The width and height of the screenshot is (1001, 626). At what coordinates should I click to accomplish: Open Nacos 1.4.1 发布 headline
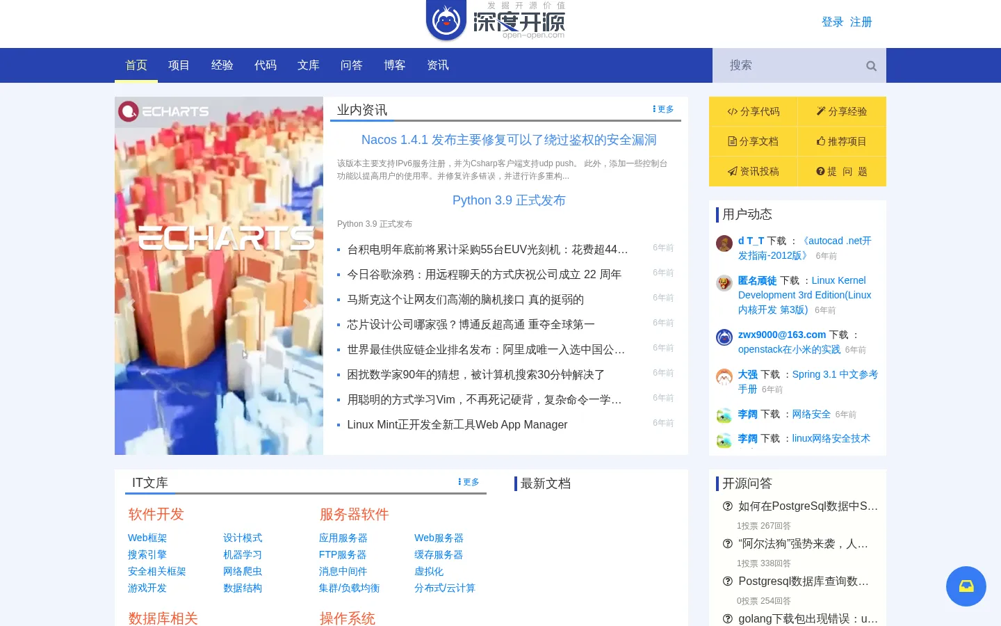(x=509, y=140)
